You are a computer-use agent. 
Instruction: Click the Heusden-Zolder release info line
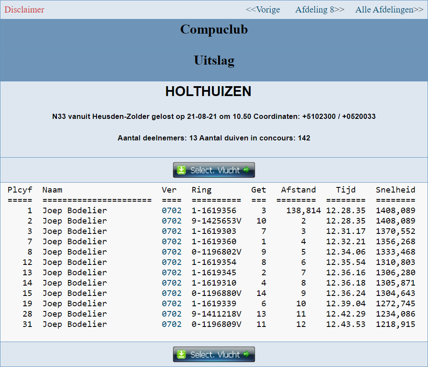pyautogui.click(x=214, y=116)
